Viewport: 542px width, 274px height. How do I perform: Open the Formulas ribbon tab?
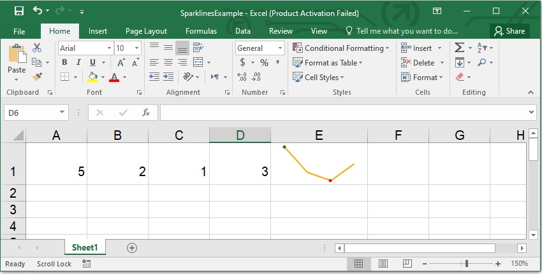click(201, 31)
